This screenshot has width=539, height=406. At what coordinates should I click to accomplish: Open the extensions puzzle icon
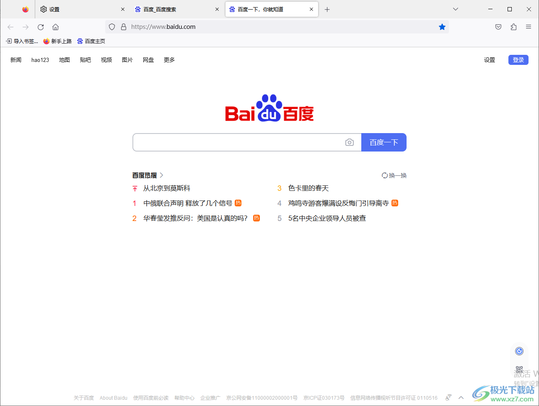point(513,27)
